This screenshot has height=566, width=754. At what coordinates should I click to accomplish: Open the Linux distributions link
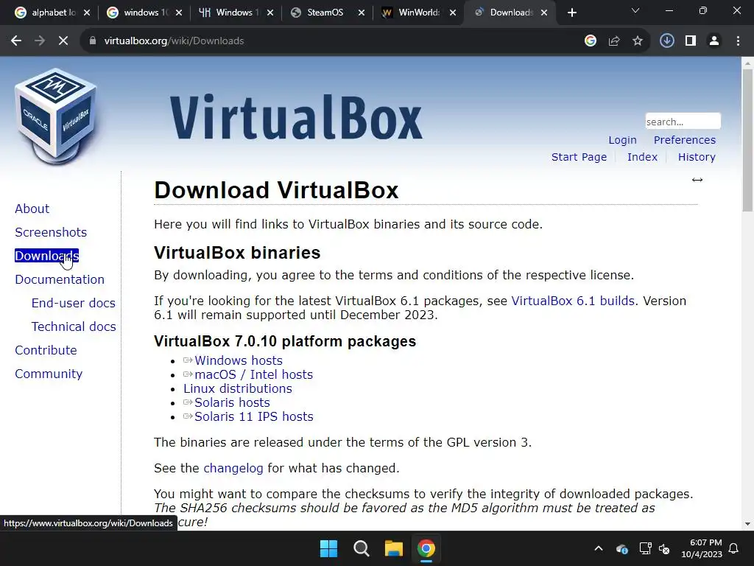point(238,388)
